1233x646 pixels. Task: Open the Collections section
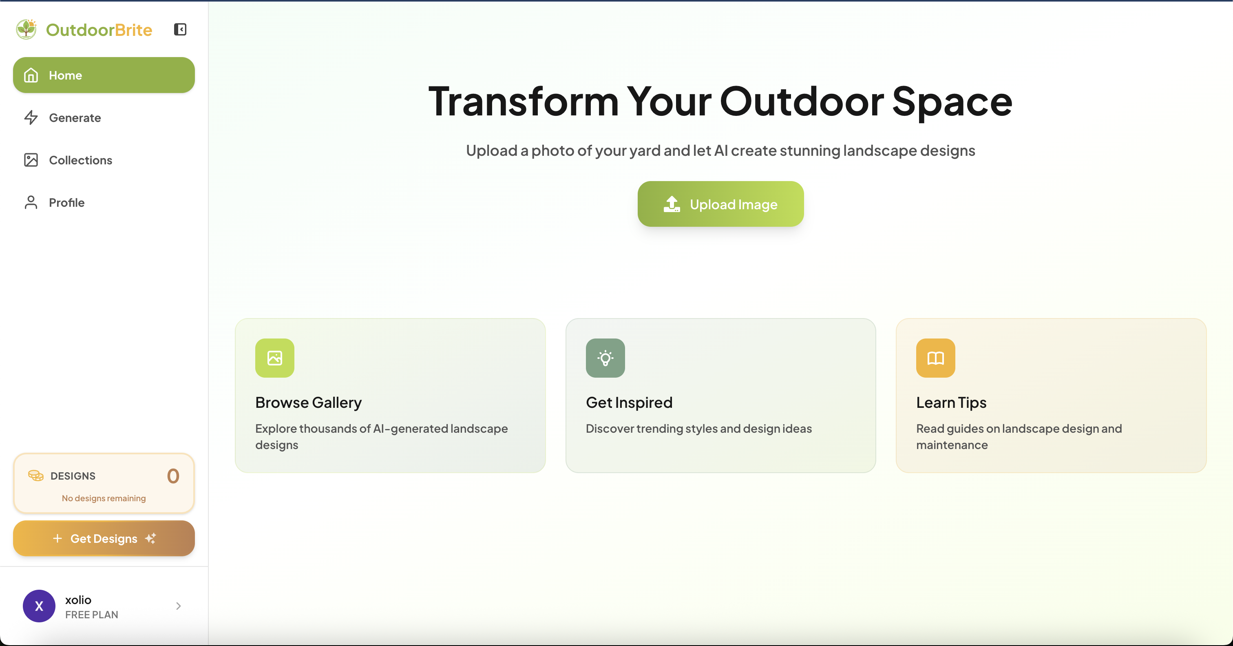(x=80, y=160)
